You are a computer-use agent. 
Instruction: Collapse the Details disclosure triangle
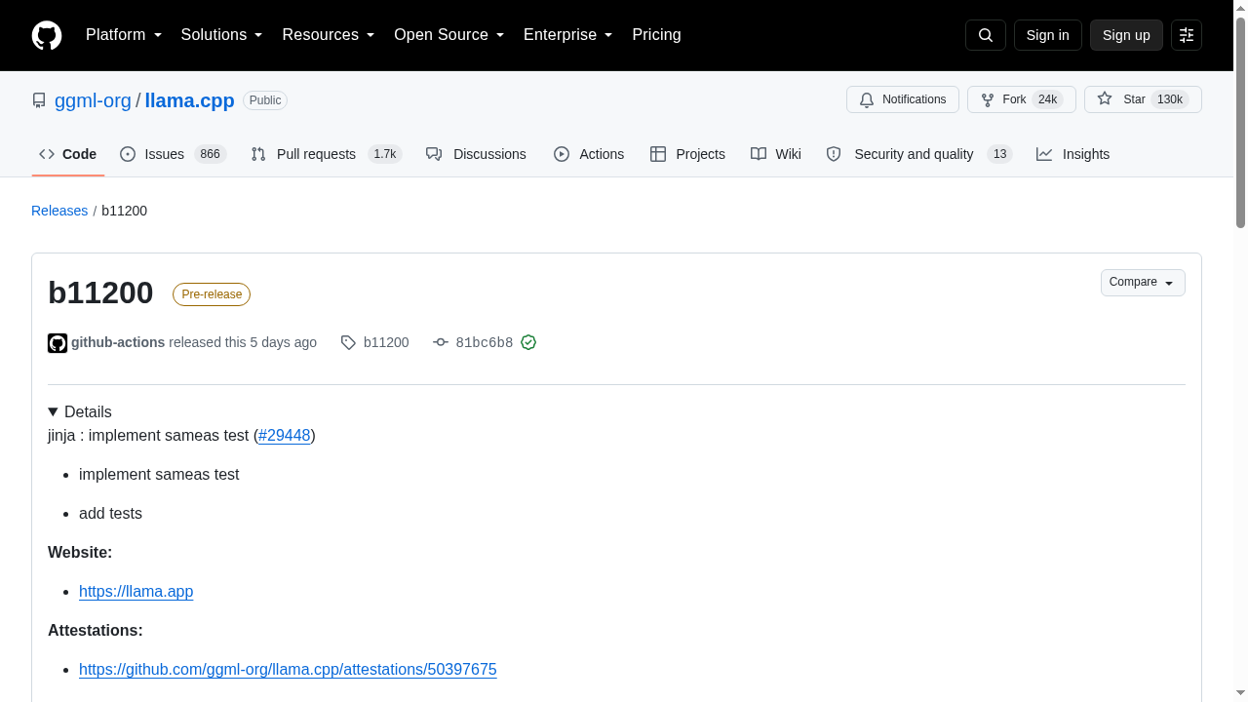(54, 412)
